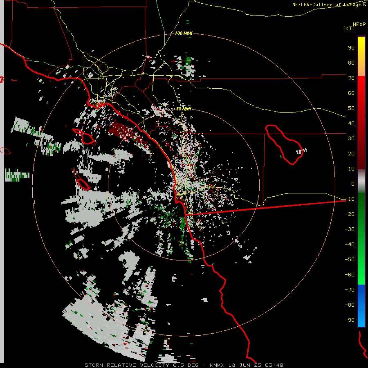Click the -80 value on velocity scale
The image size is (368, 368).
click(350, 305)
